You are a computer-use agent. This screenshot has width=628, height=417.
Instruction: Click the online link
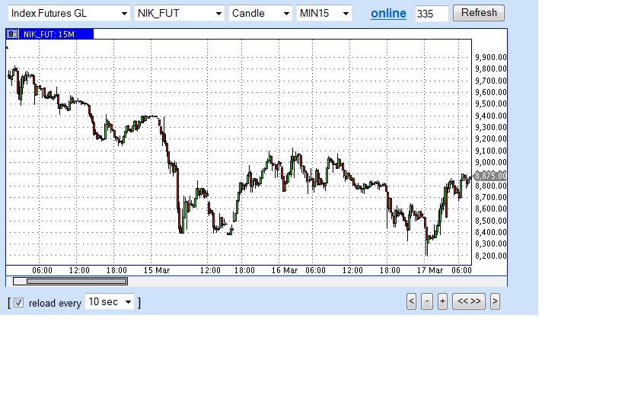[388, 14]
